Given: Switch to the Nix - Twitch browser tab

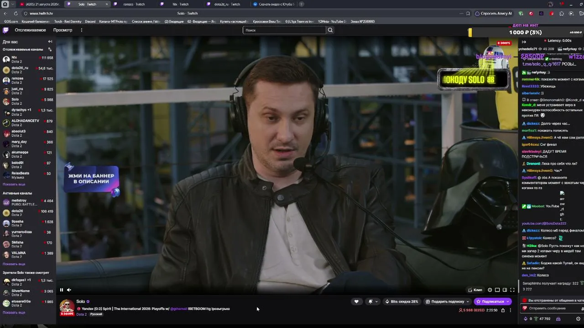Looking at the screenshot, I should click(x=180, y=4).
